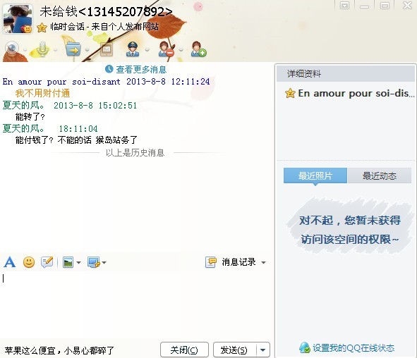Open the email envelope icon
The image size is (417, 358).
107,49
